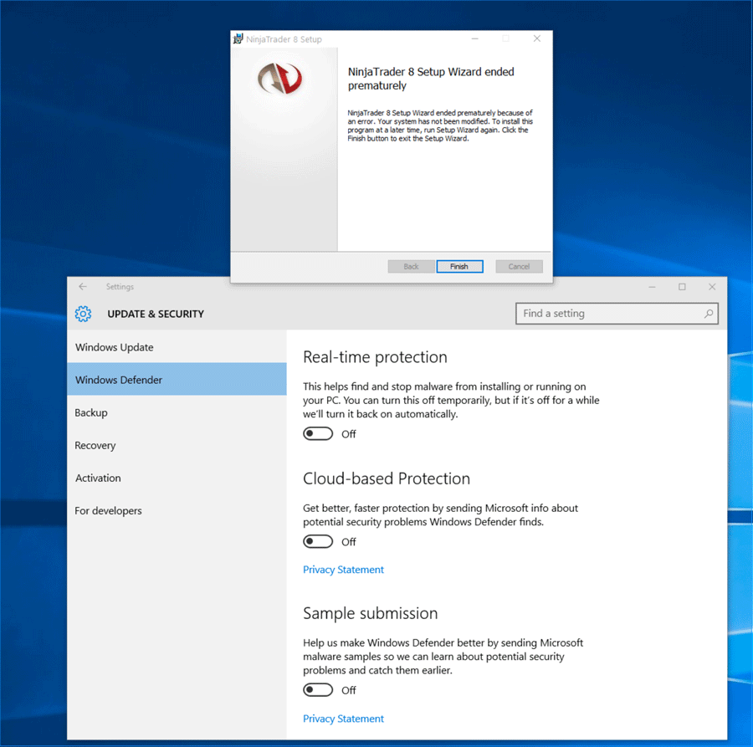Click the NinjaTrader logo in the setup wizard
Screen dimensions: 753x747
pos(280,79)
